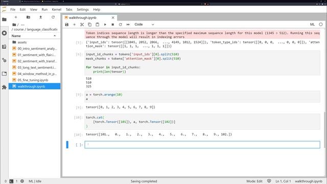The width and height of the screenshot is (327, 184).
Task: Open the cell type Code dropdown
Action: [x=144, y=25]
